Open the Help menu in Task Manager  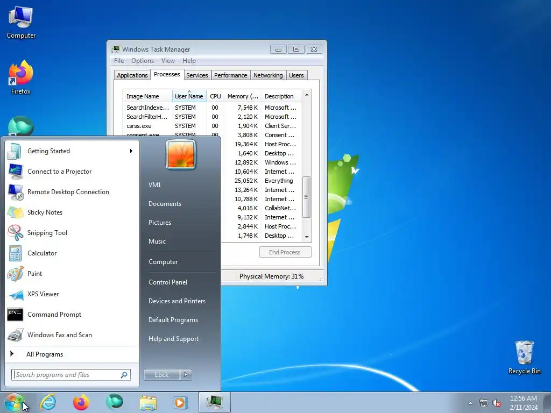click(189, 61)
